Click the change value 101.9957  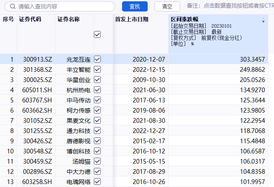[x=252, y=182]
